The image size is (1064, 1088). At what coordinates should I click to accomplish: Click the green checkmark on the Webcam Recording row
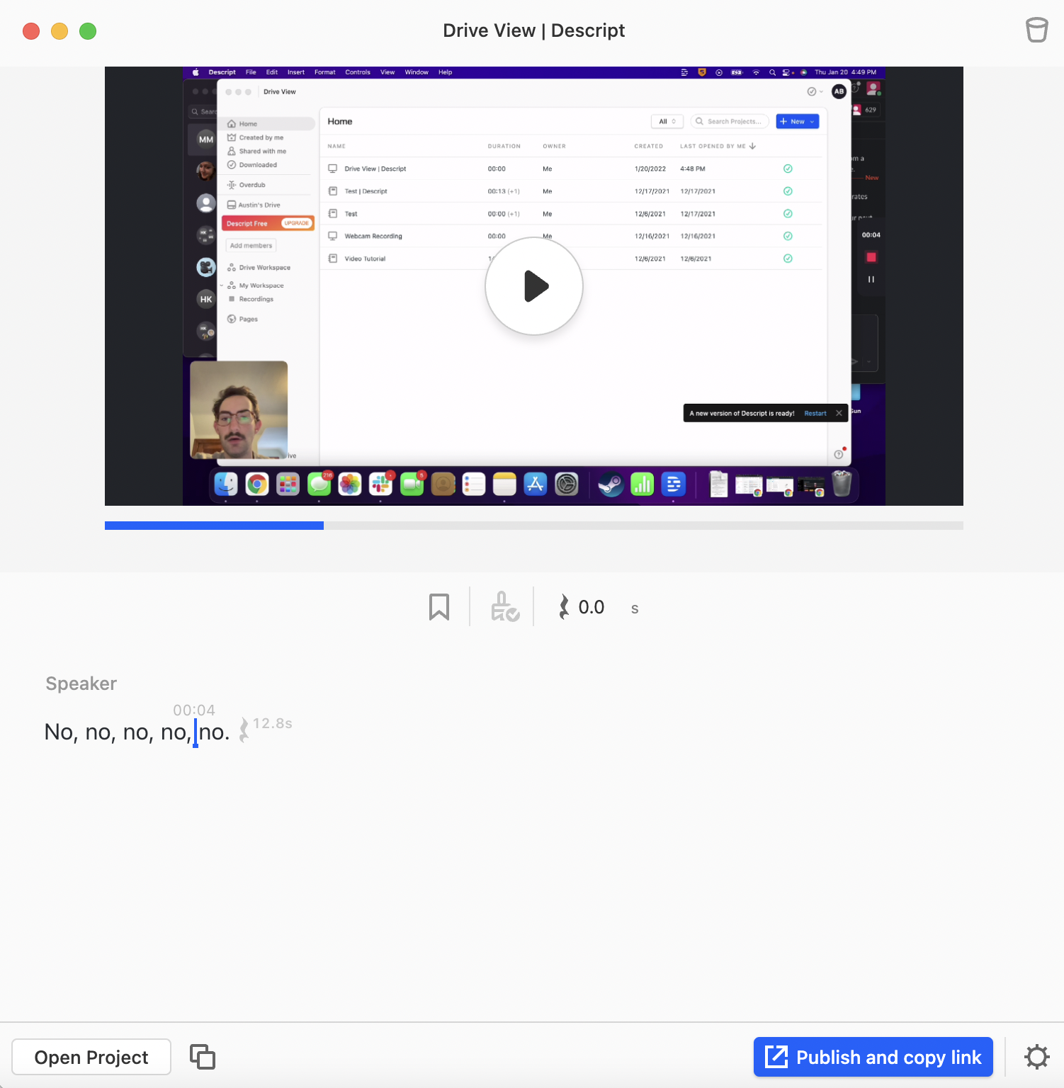788,236
